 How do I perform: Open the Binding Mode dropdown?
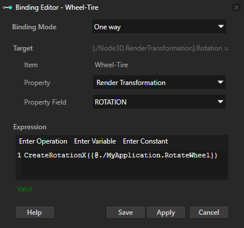[x=159, y=26]
